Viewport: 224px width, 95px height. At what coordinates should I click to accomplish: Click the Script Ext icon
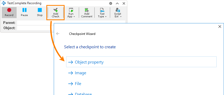[x=118, y=10]
